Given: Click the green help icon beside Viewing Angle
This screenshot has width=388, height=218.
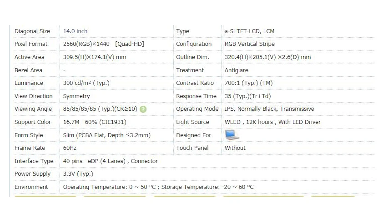Looking at the screenshot, I should pyautogui.click(x=143, y=109).
